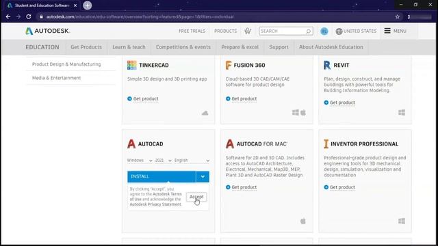Go back with browser back arrow
Image resolution: width=438 pixels, height=246 pixels.
coord(8,16)
